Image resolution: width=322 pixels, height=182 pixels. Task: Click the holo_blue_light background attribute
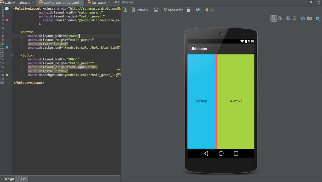74,48
